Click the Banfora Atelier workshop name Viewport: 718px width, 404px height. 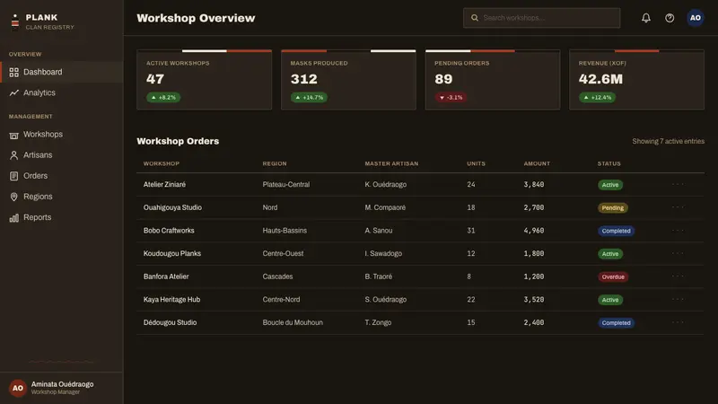(166, 277)
